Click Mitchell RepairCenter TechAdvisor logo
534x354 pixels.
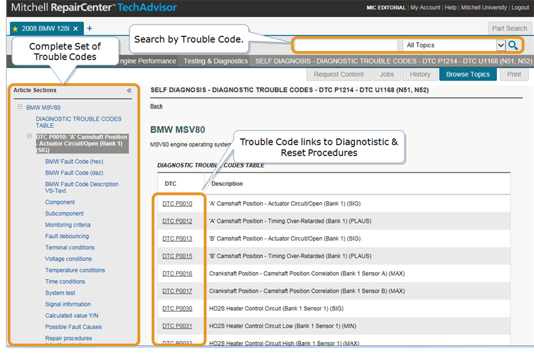point(94,7)
